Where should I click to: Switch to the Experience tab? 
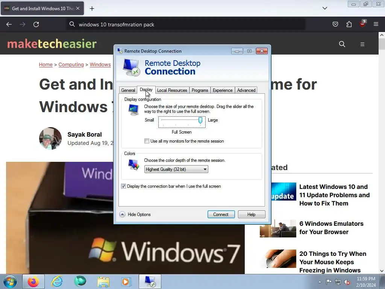[x=223, y=90]
